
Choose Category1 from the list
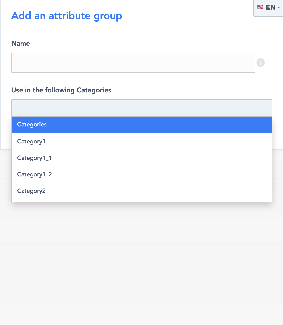pos(31,142)
